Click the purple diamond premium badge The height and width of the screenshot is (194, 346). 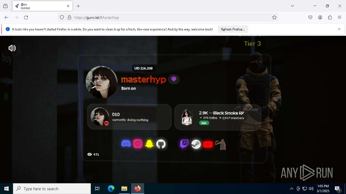pyautogui.click(x=174, y=79)
